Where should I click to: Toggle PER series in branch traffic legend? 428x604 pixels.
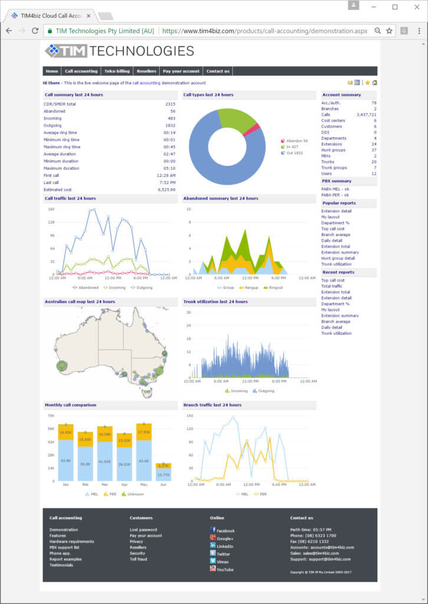tap(260, 494)
